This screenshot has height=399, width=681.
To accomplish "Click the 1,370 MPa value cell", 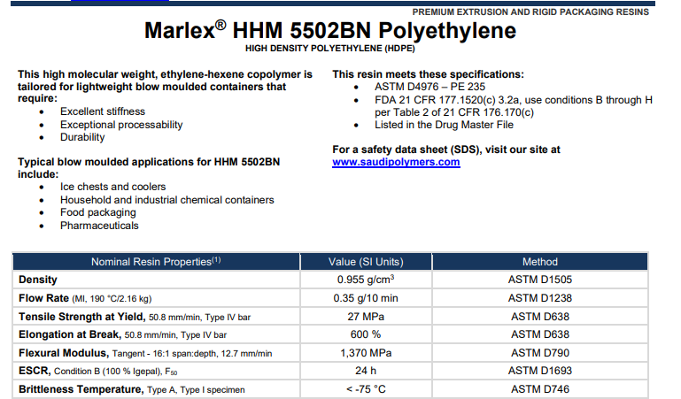I will point(366,353).
